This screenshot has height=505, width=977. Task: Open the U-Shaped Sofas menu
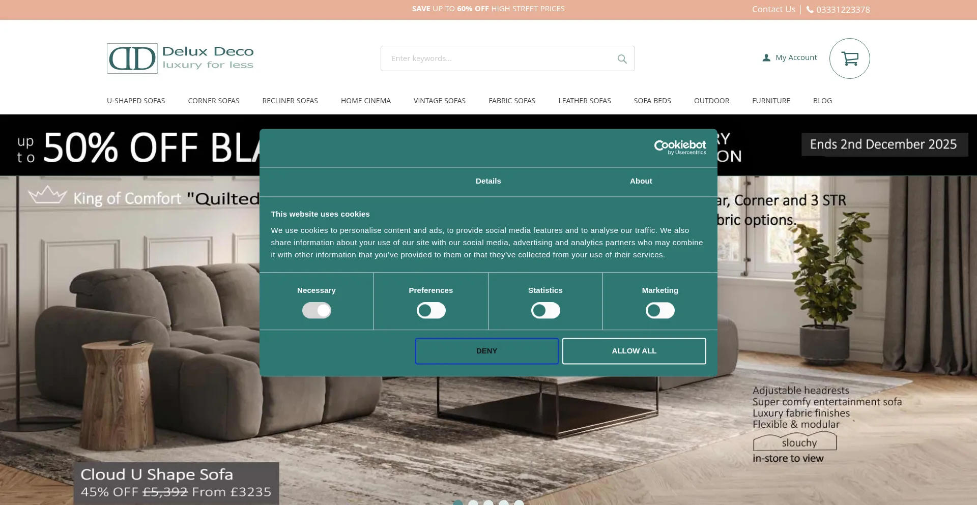pyautogui.click(x=136, y=101)
